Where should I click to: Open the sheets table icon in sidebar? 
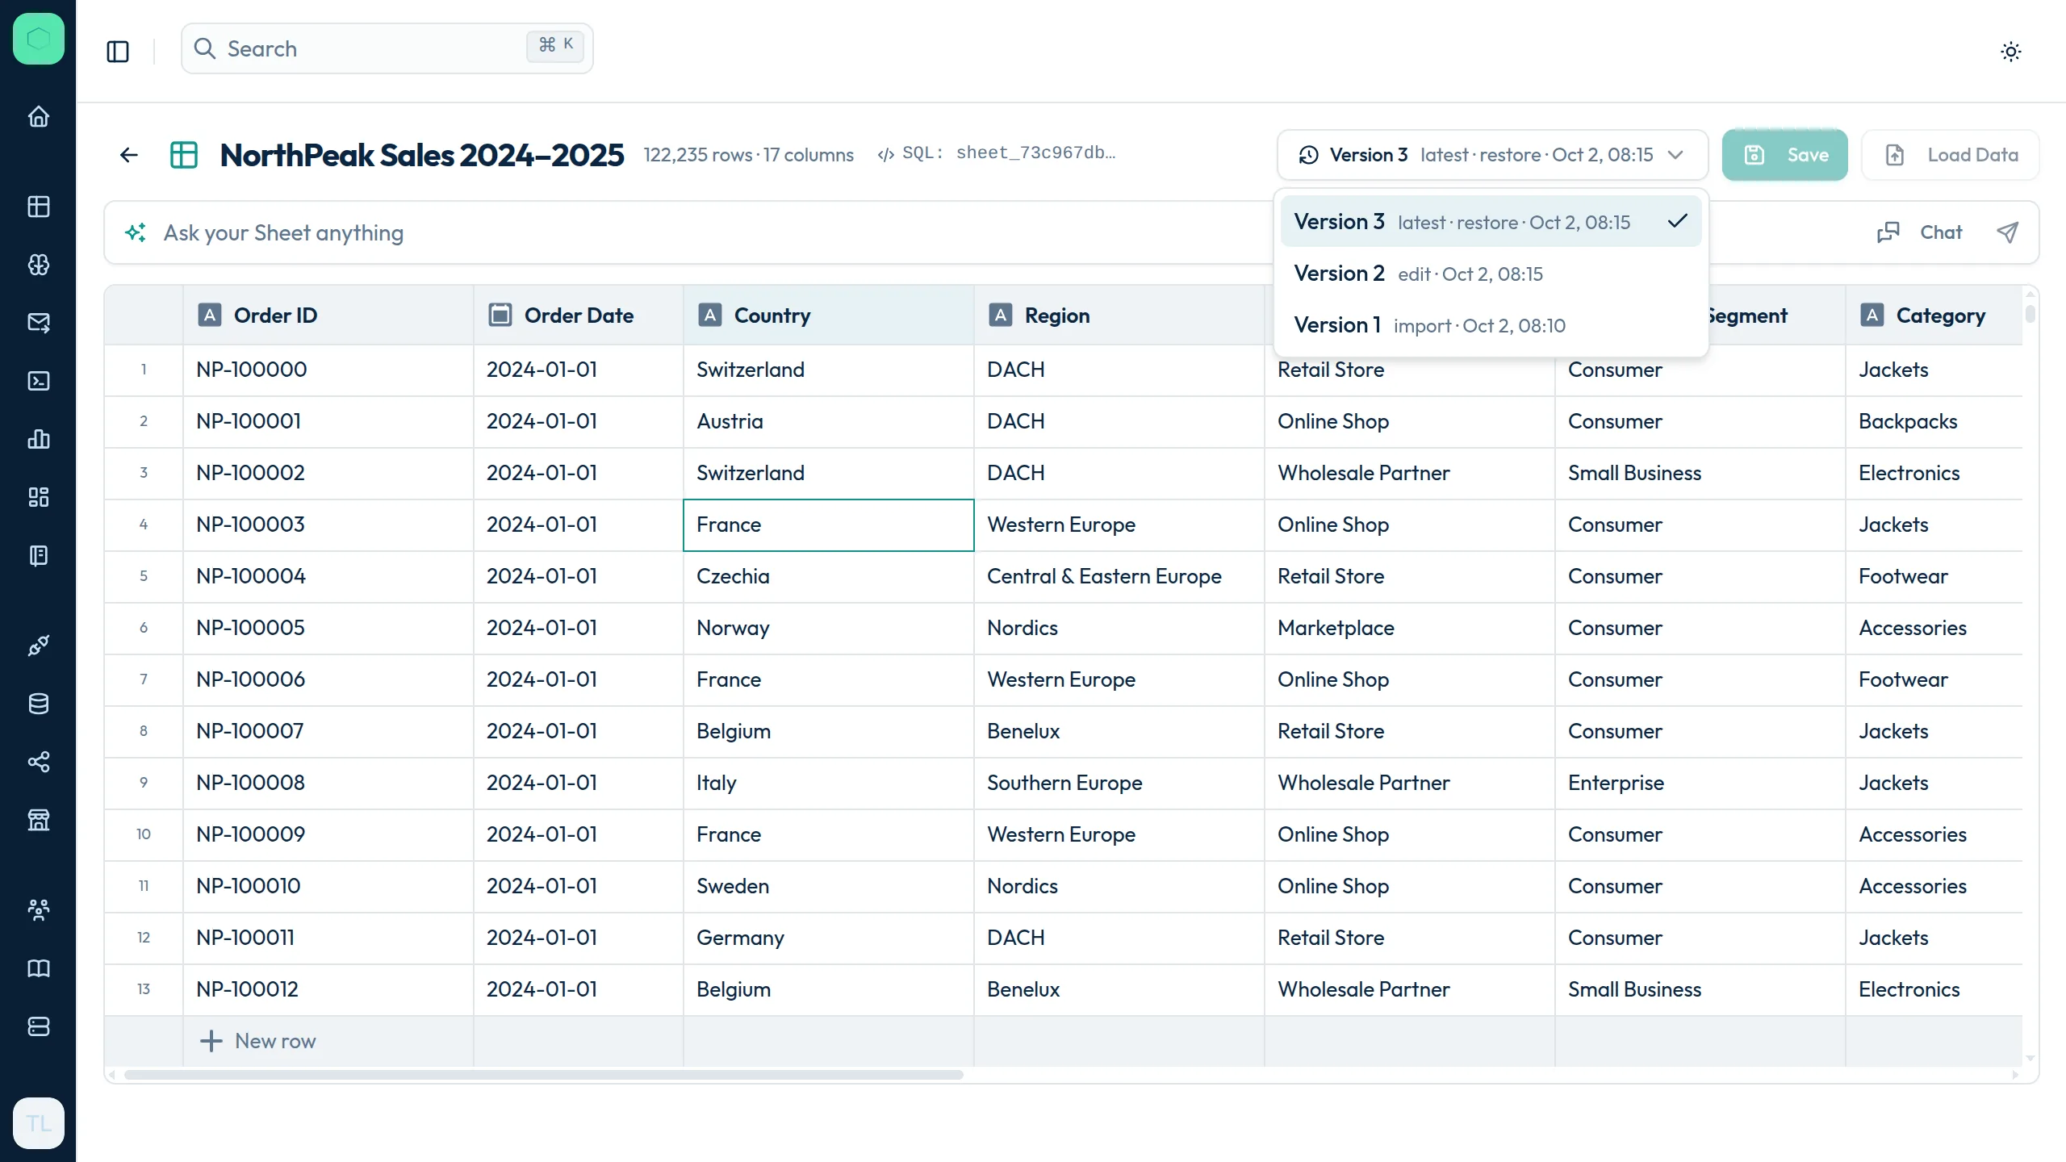coord(38,207)
